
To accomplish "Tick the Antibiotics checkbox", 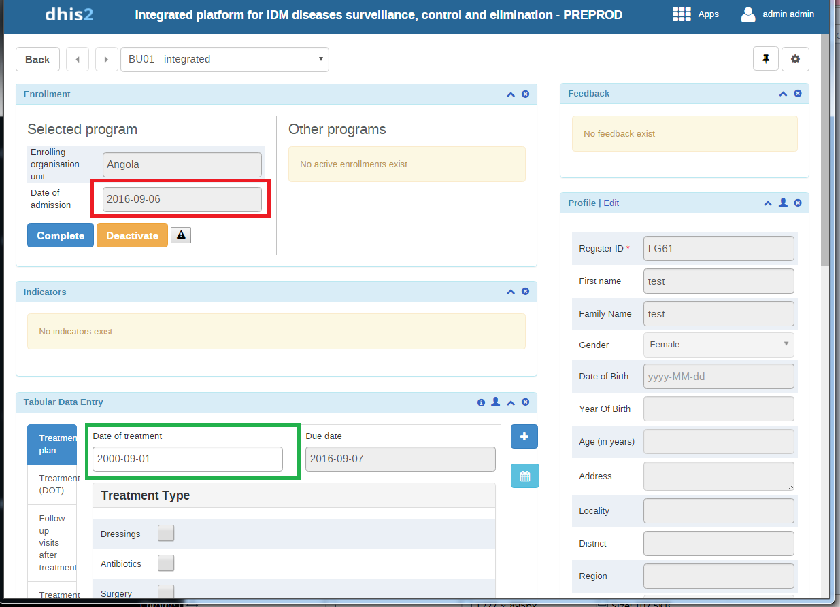I will 166,563.
